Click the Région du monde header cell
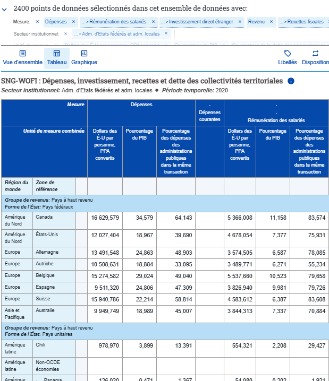329x381 pixels. [17, 186]
